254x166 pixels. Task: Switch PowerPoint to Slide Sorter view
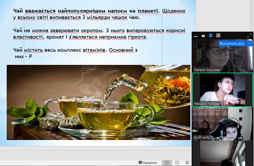[x=177, y=163]
